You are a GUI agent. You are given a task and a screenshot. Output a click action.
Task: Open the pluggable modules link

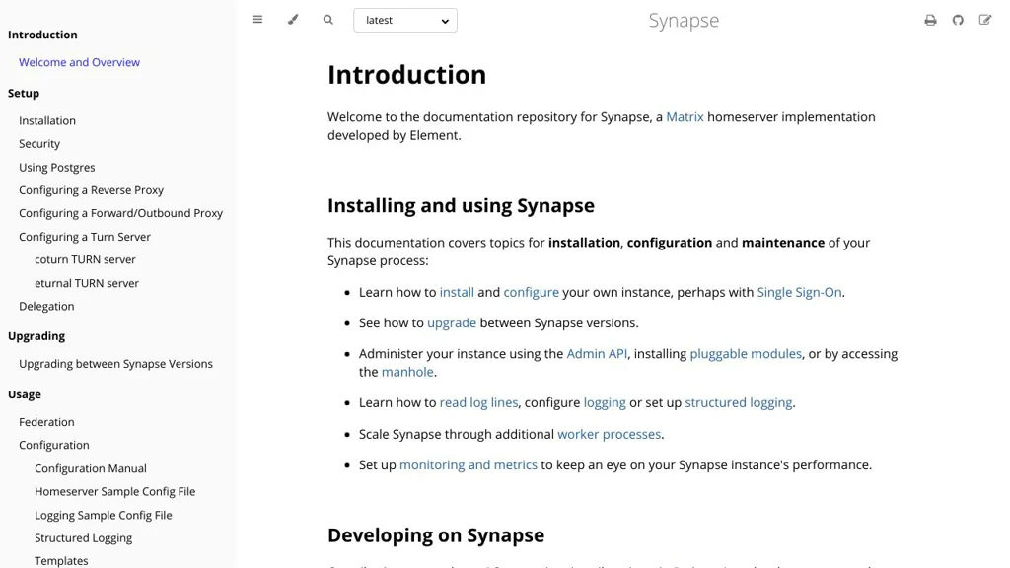(746, 354)
